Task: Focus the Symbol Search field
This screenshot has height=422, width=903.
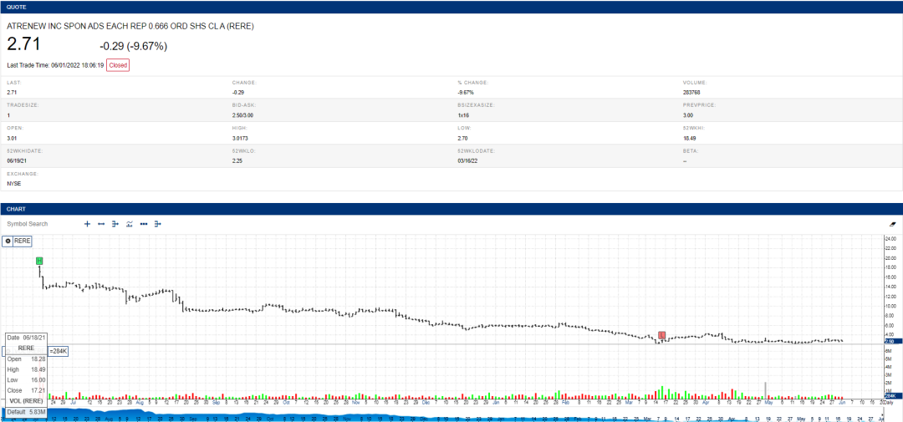Action: pos(28,224)
